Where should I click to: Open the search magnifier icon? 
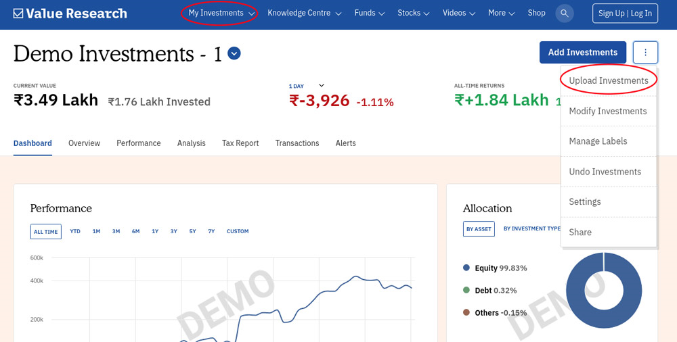564,13
